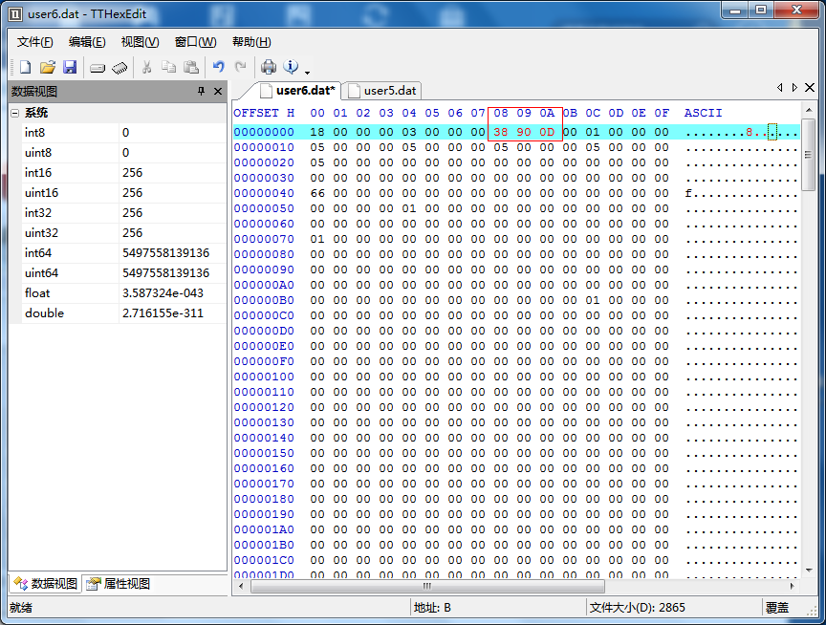Select the int64 value 5497558139136
The image size is (826, 625).
click(166, 252)
